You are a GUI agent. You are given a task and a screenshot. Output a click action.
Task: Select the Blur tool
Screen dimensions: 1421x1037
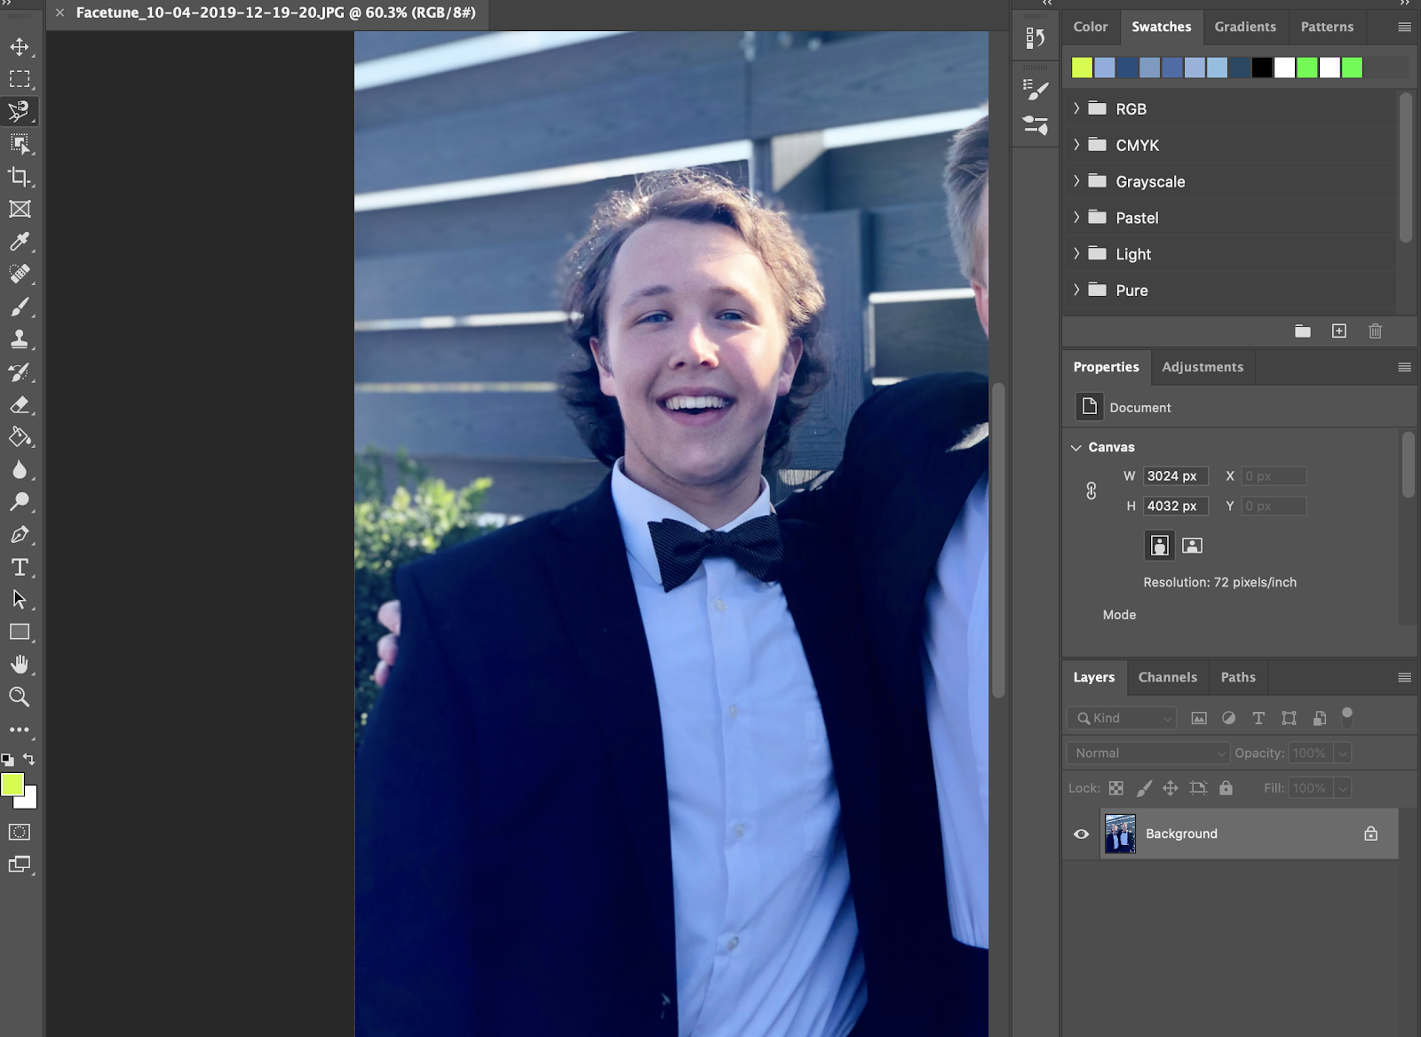click(20, 469)
